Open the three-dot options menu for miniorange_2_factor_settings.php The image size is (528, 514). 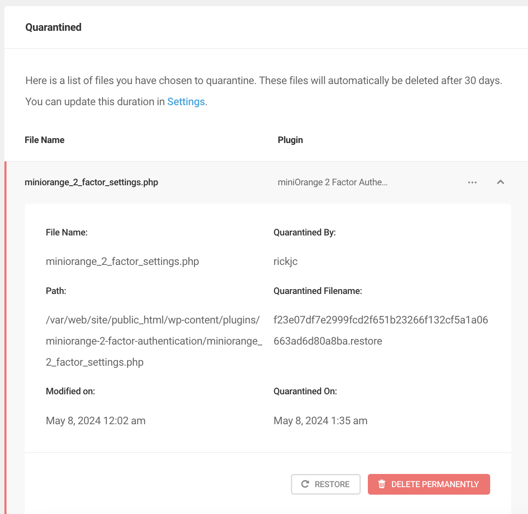click(472, 182)
